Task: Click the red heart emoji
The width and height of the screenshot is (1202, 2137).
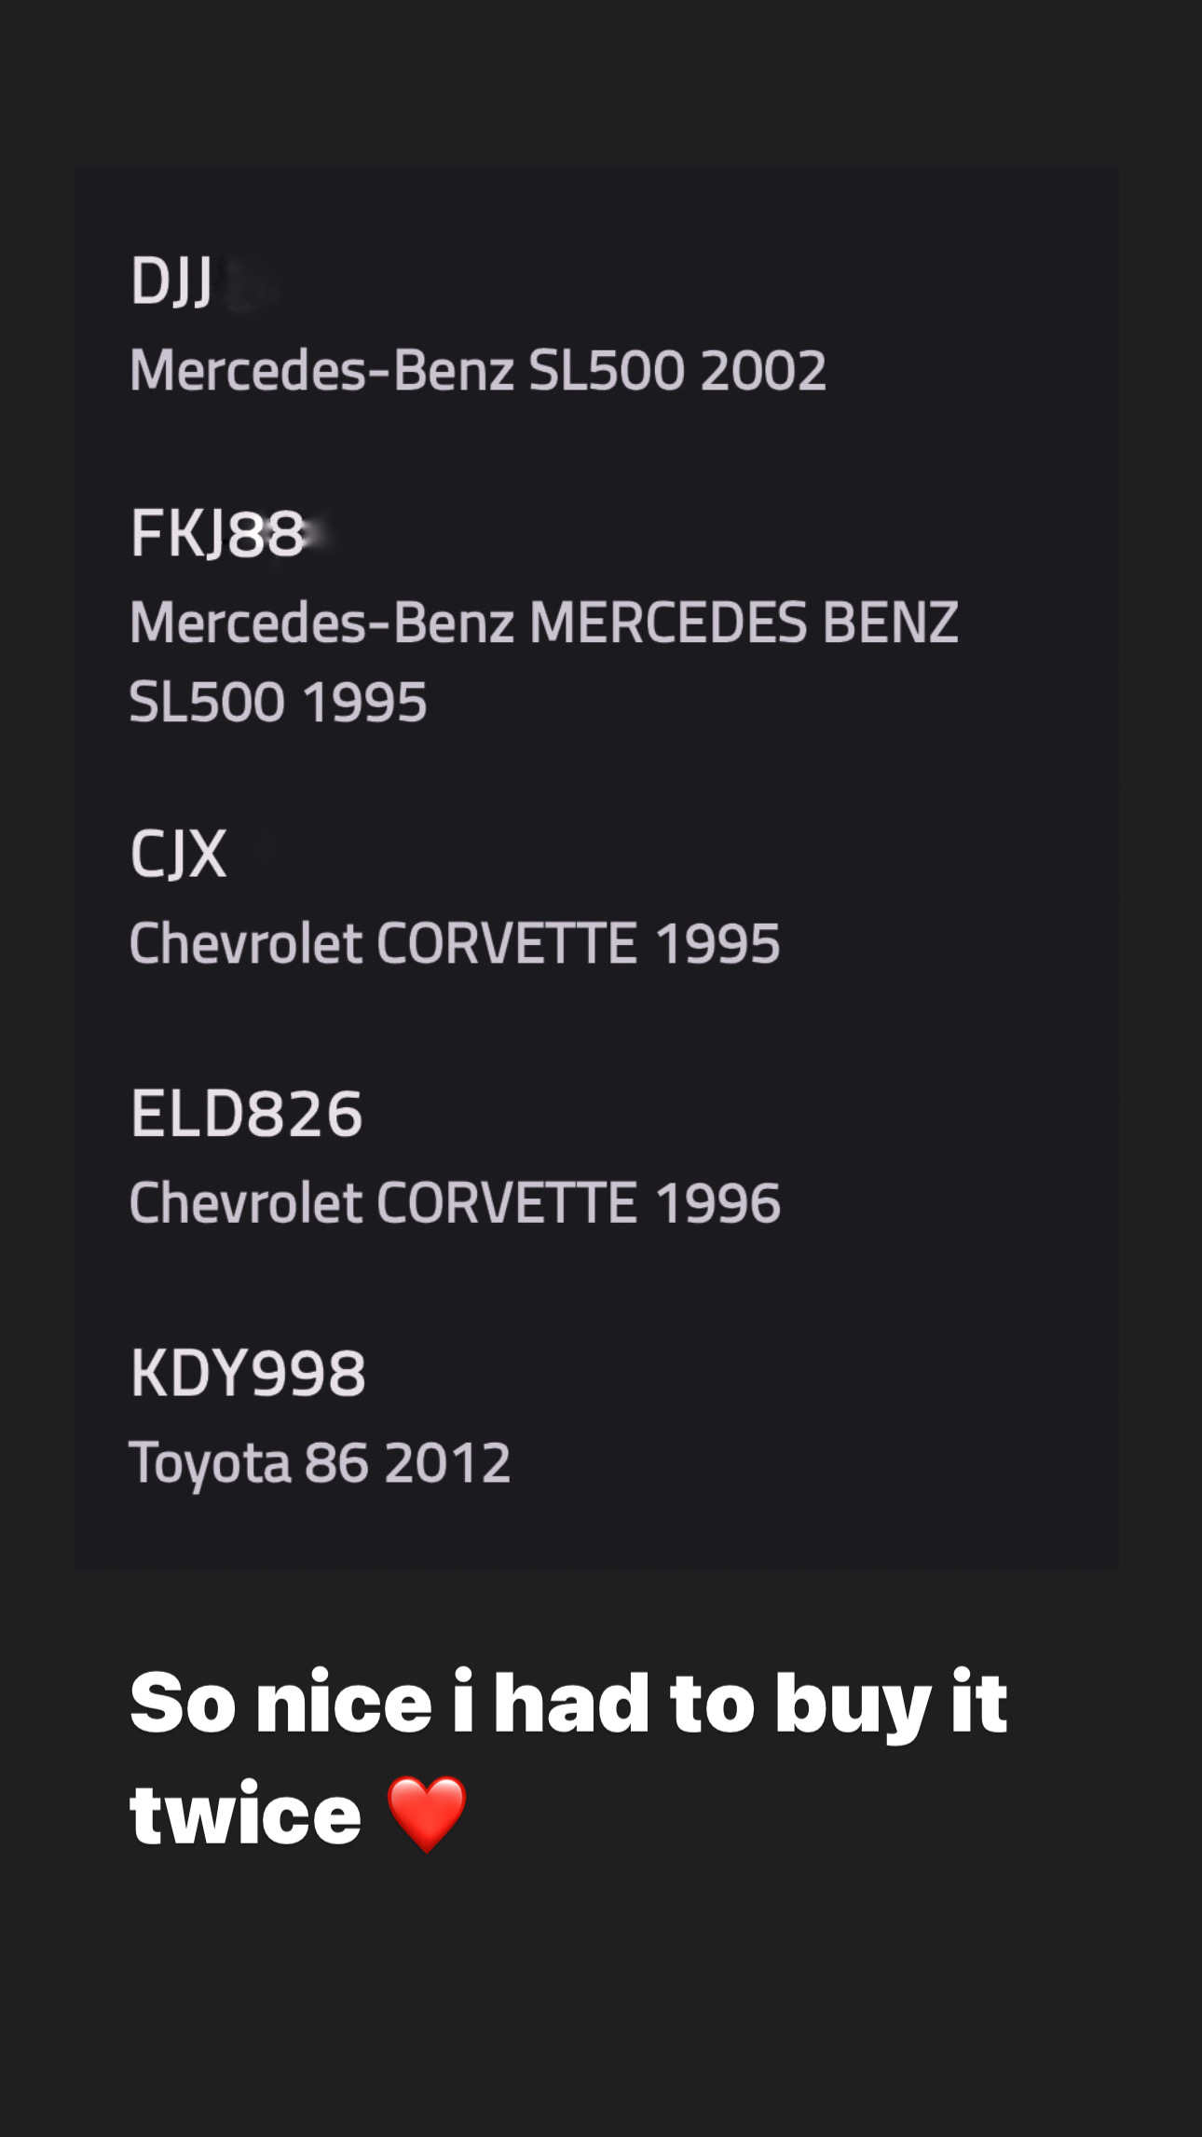Action: tap(427, 1814)
